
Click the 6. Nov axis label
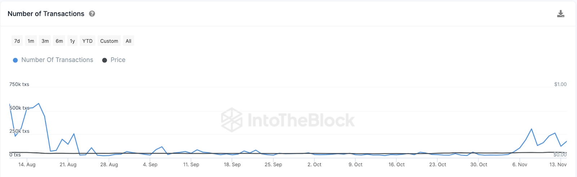pyautogui.click(x=520, y=164)
